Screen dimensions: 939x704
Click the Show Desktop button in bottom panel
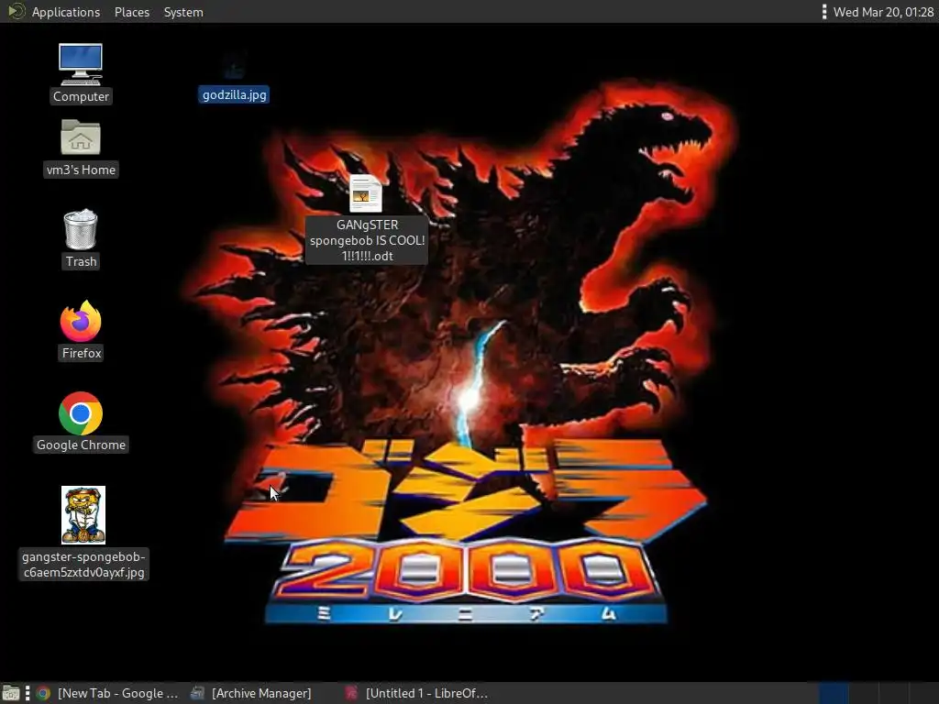(11, 693)
